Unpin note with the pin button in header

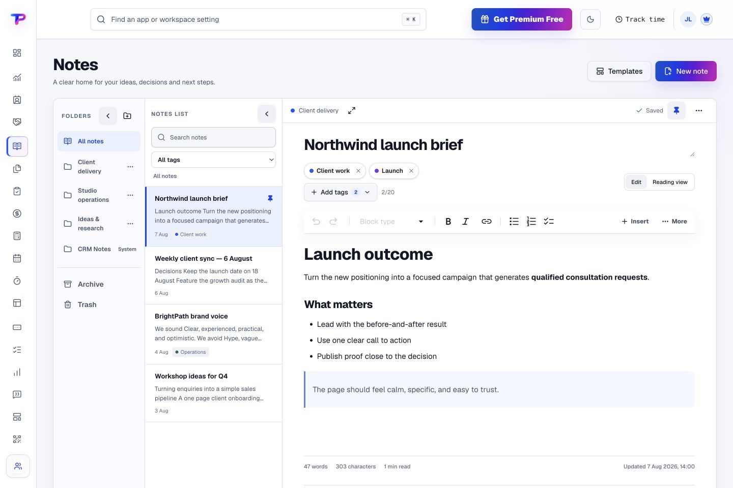676,110
